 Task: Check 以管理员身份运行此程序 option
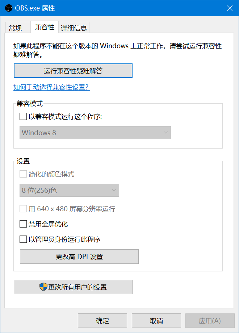point(23,239)
